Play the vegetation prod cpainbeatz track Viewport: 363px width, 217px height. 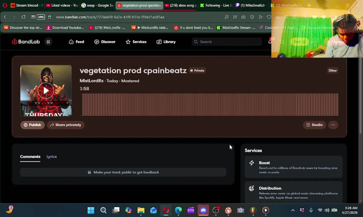pos(46,90)
